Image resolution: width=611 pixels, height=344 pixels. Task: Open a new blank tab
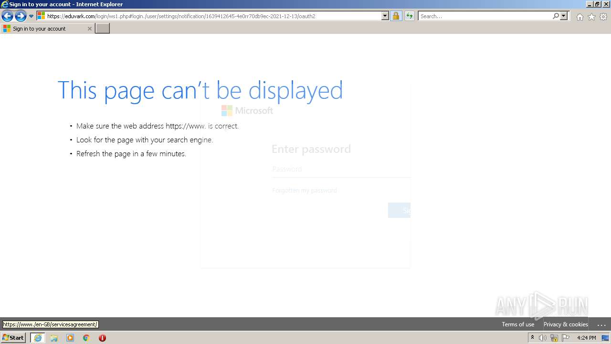(x=103, y=29)
